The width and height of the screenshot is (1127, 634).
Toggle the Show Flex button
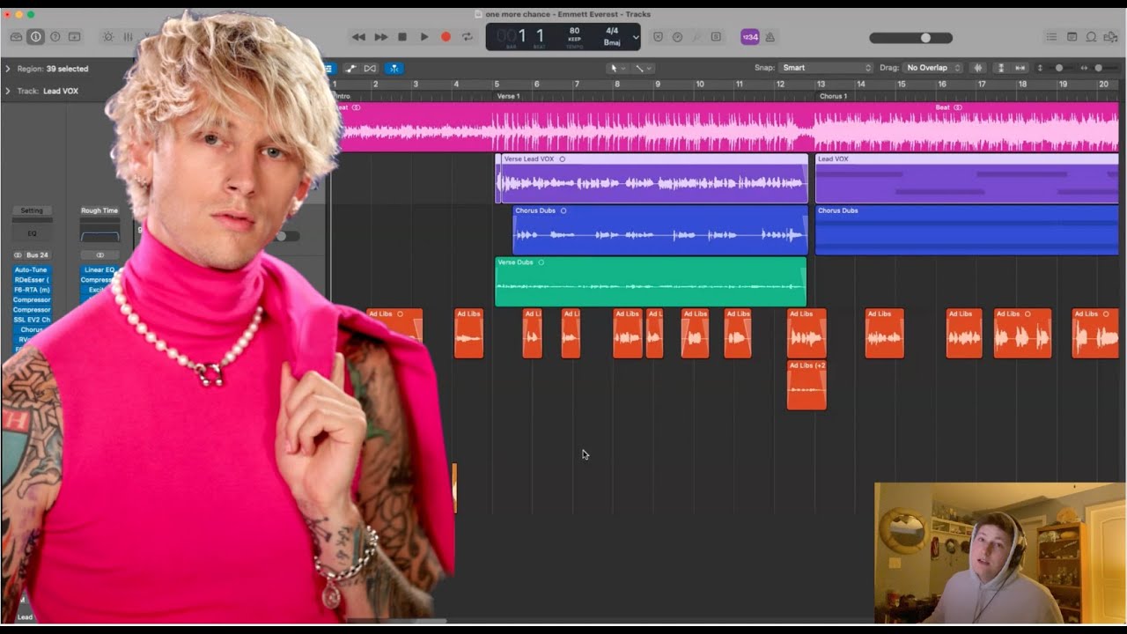[371, 68]
